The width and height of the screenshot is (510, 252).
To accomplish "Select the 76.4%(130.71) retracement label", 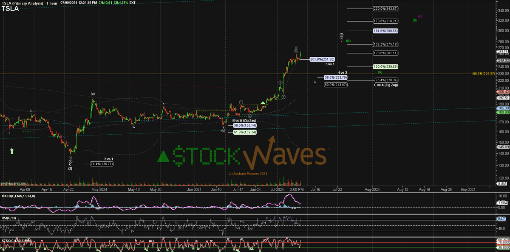I will pyautogui.click(x=101, y=163).
